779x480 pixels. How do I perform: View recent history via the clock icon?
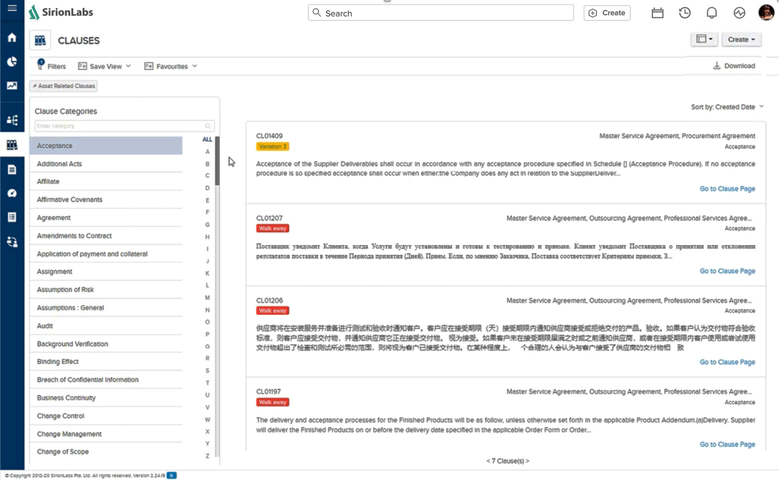685,13
